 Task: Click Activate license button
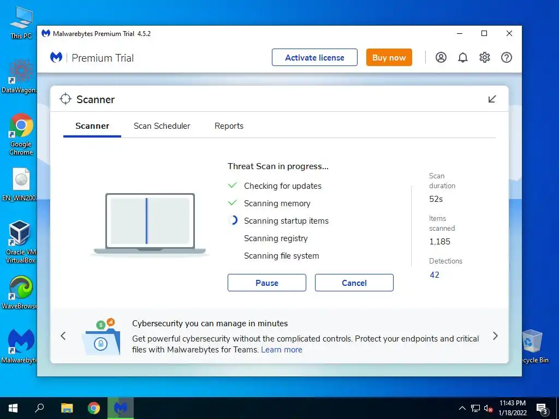point(314,57)
